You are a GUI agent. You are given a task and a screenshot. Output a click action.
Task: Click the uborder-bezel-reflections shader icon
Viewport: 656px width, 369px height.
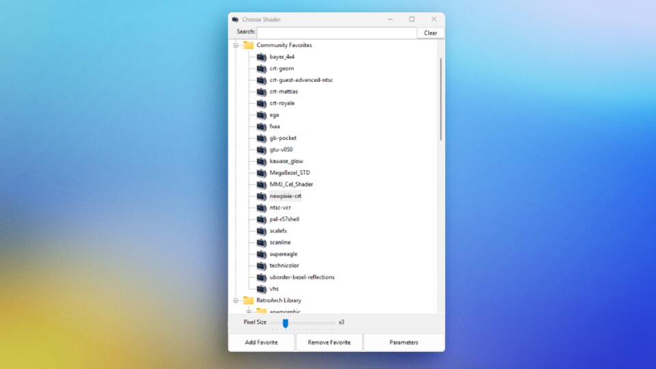(262, 277)
